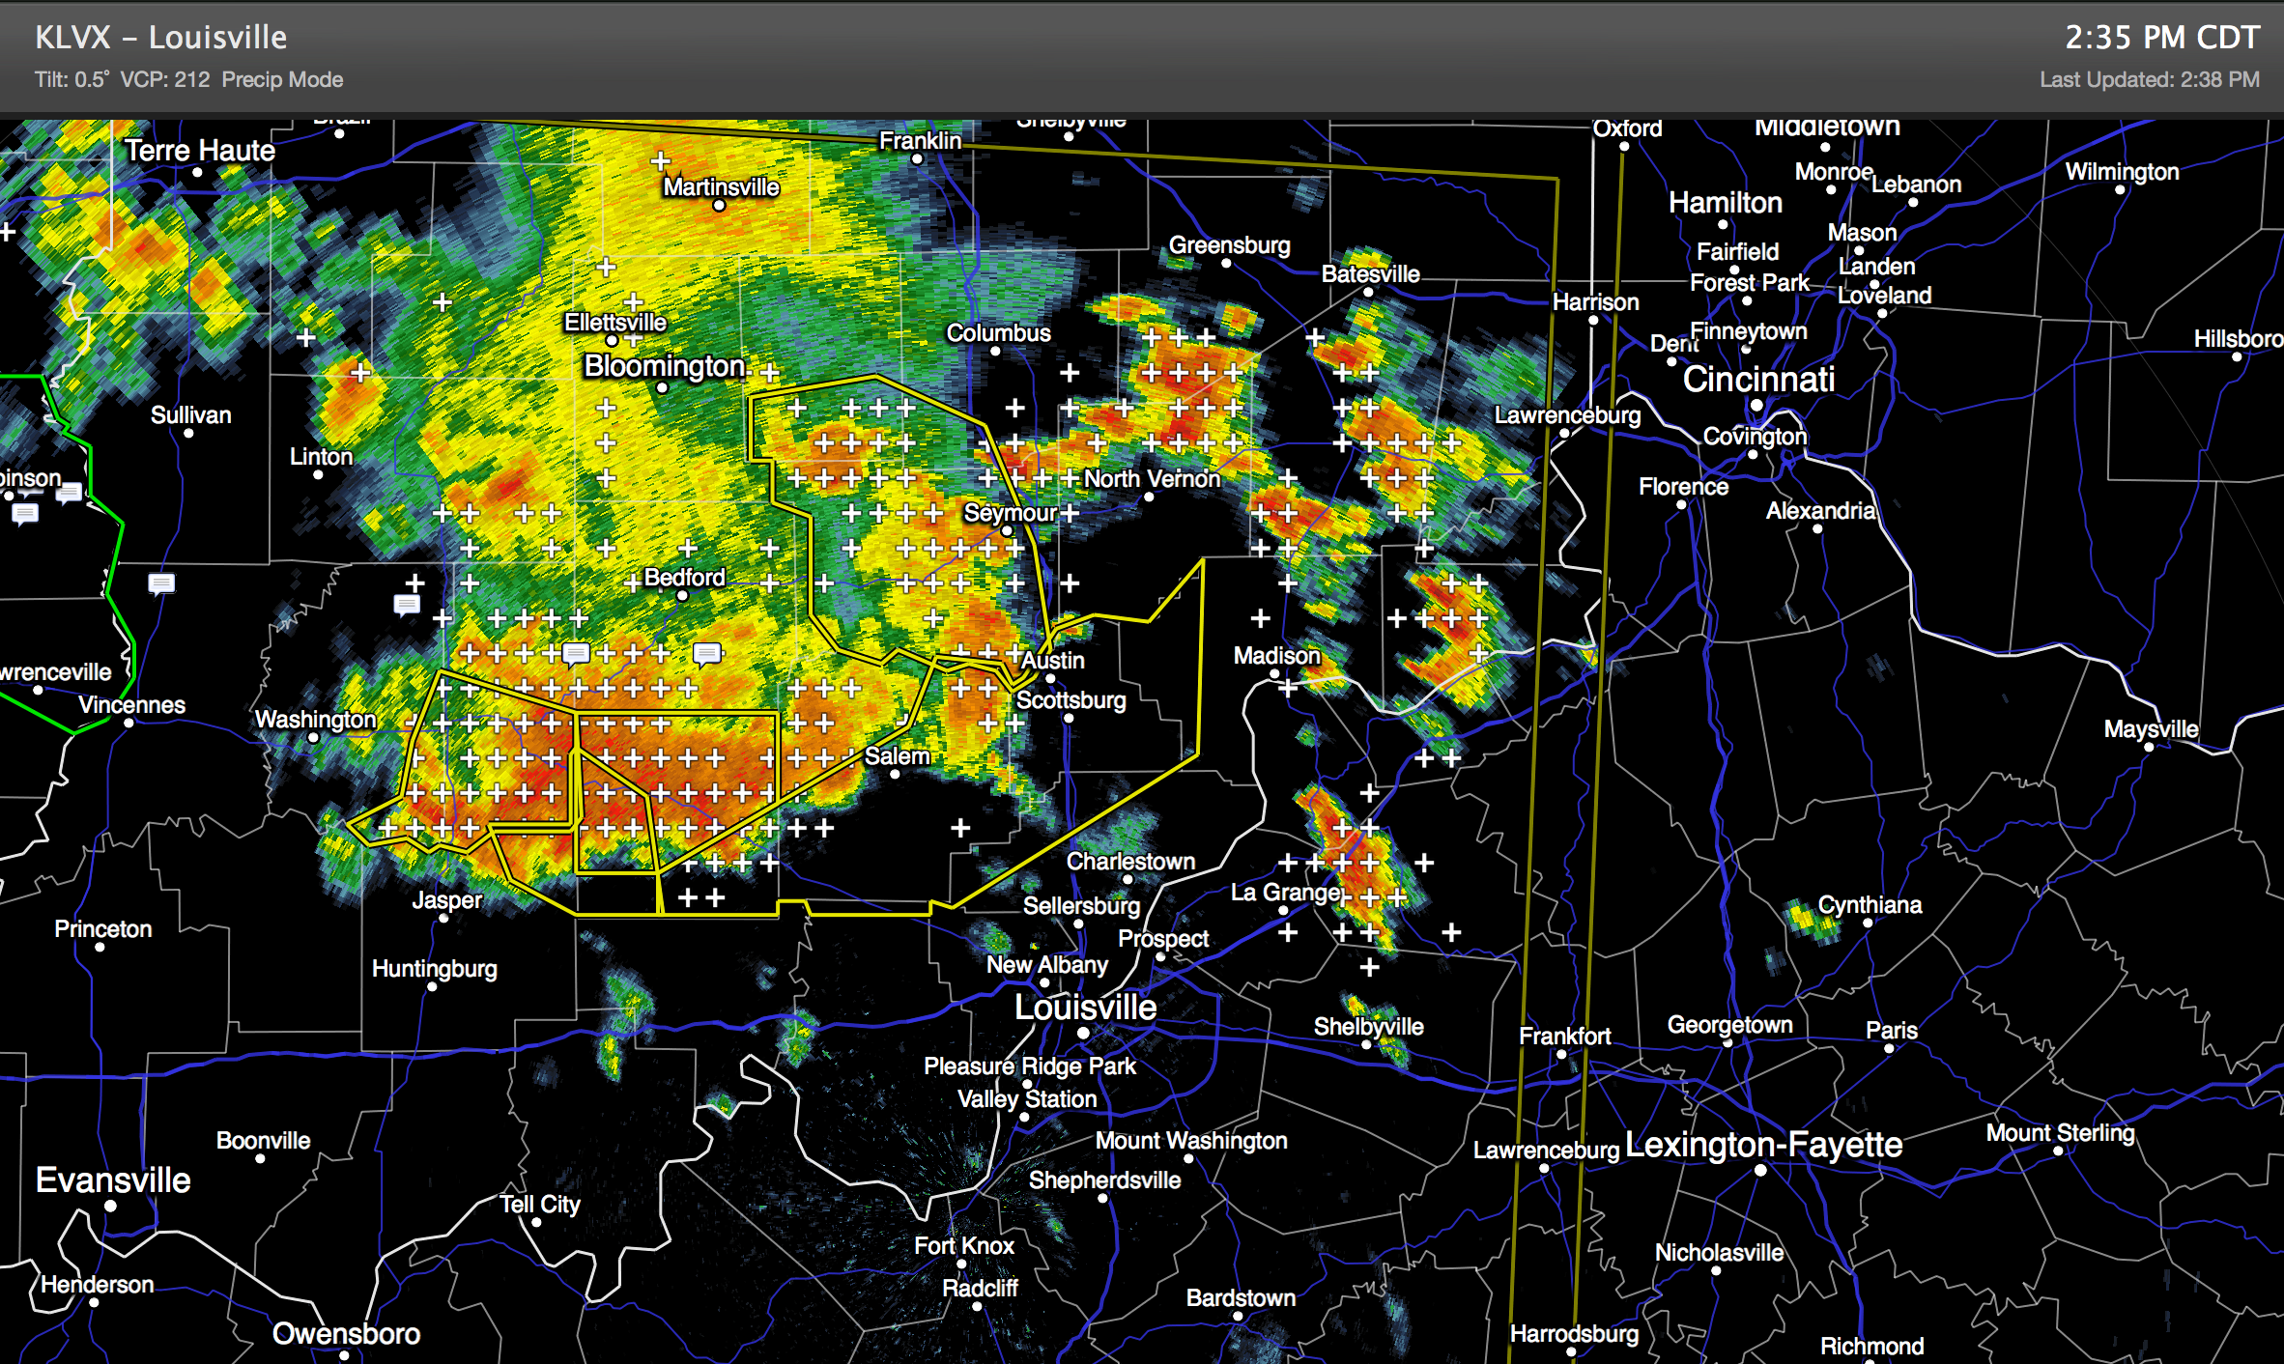Open report bubble below plus marker west of Bedford
The width and height of the screenshot is (2284, 1364).
click(x=407, y=605)
